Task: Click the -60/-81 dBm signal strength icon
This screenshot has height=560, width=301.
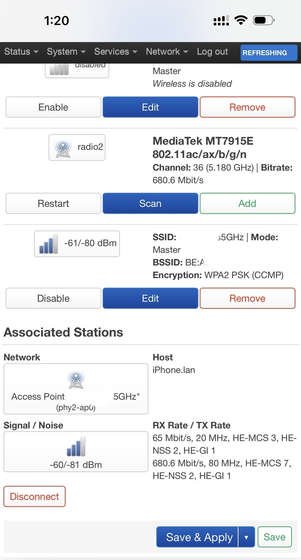Action: (x=76, y=446)
